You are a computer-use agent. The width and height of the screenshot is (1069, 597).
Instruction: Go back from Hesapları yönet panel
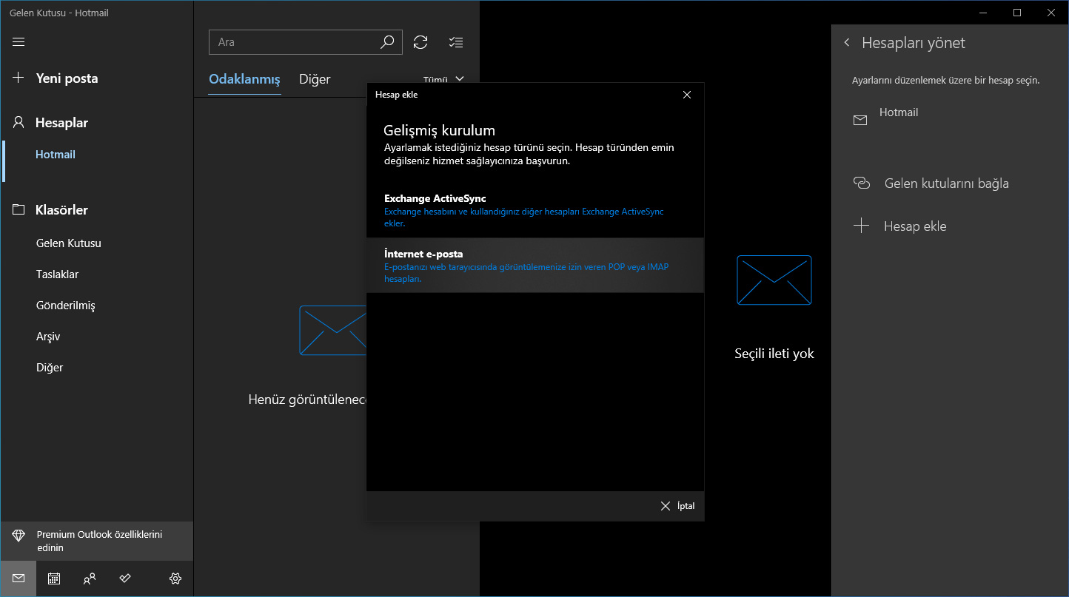point(847,43)
